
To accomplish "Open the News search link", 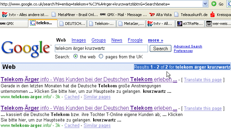I will [x=117, y=40].
